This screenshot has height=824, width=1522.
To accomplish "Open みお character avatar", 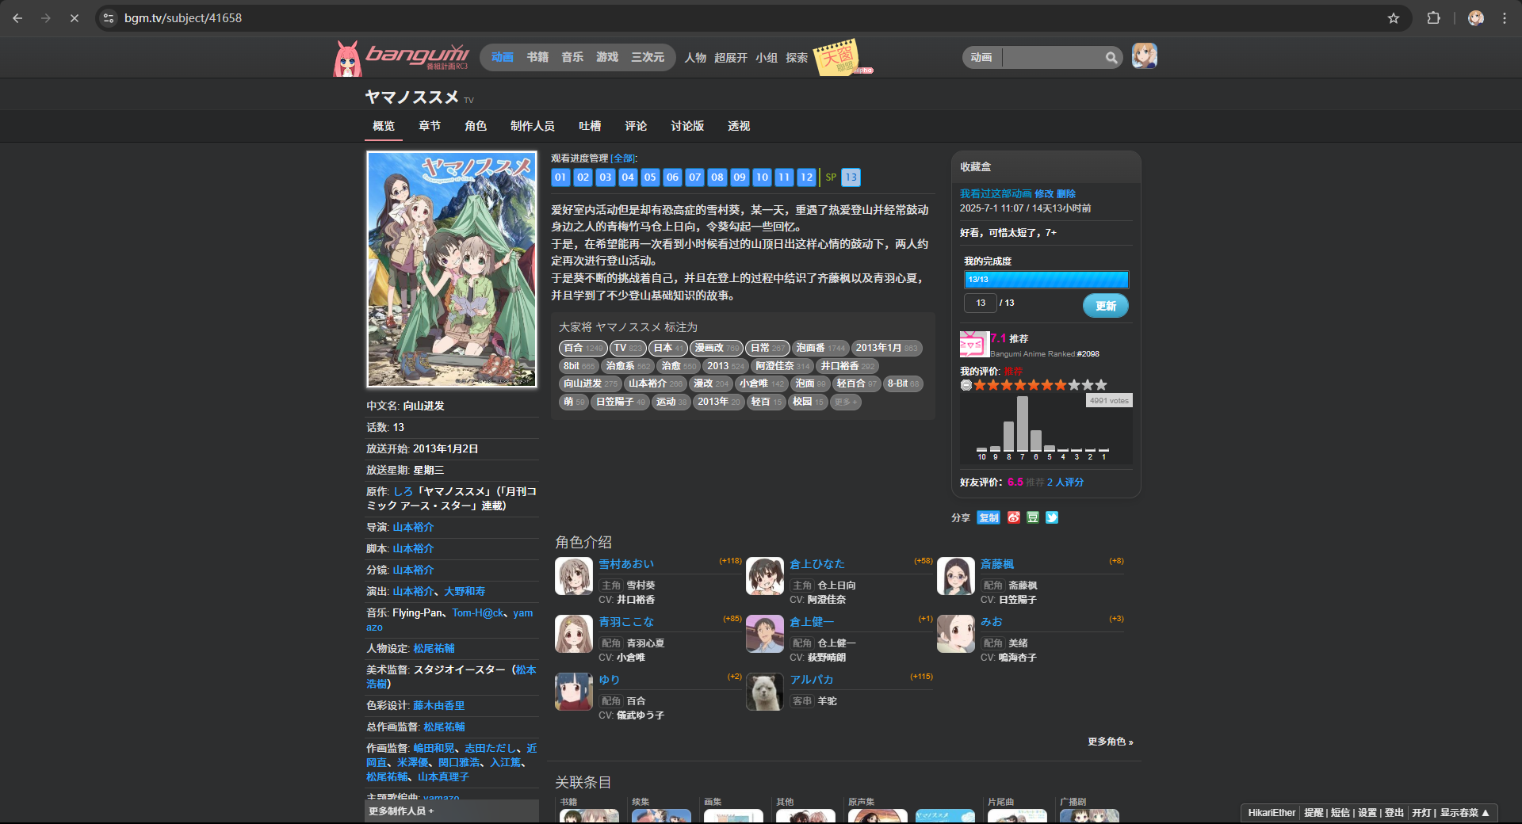I will 956,634.
